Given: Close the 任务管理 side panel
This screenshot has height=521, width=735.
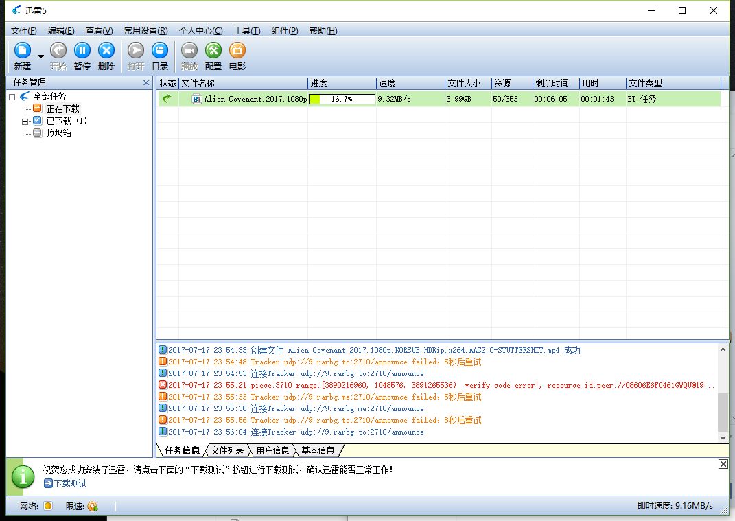Looking at the screenshot, I should click(x=145, y=83).
